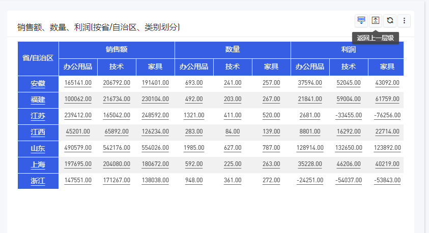Click the return to previous level icon
Viewport: 429px width, 233px height.
point(376,20)
